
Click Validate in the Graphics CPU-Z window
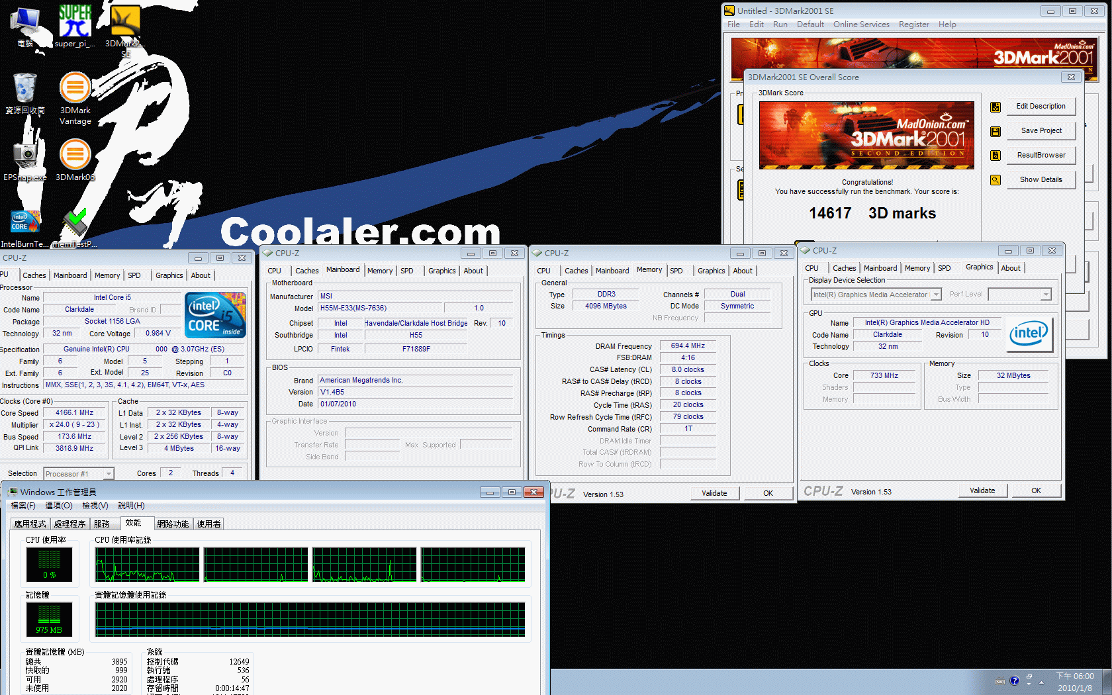(982, 490)
